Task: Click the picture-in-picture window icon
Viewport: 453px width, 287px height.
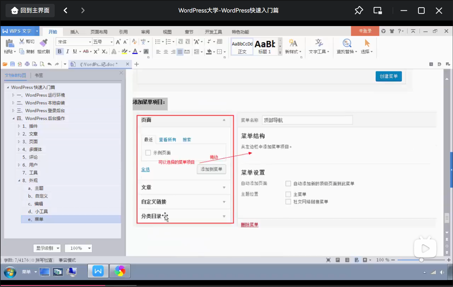Action: point(377,11)
